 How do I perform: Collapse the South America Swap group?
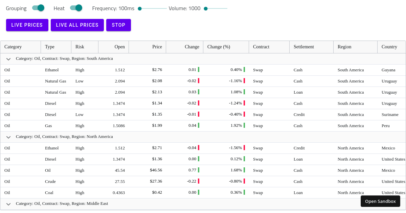click(x=8, y=59)
